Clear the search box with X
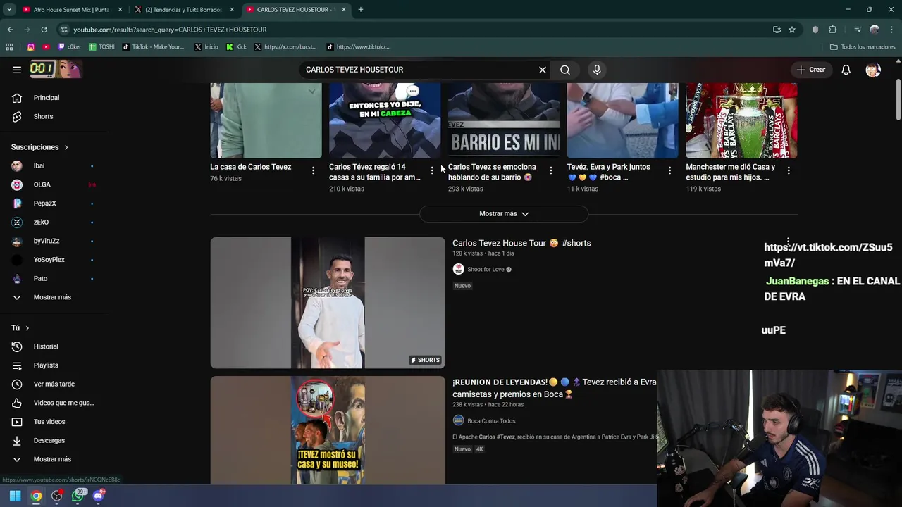 543,70
